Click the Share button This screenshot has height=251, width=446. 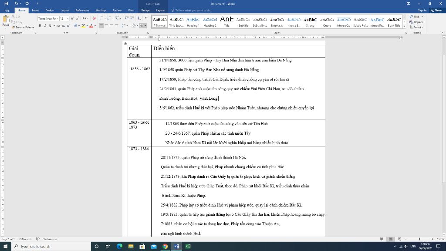tap(436, 10)
